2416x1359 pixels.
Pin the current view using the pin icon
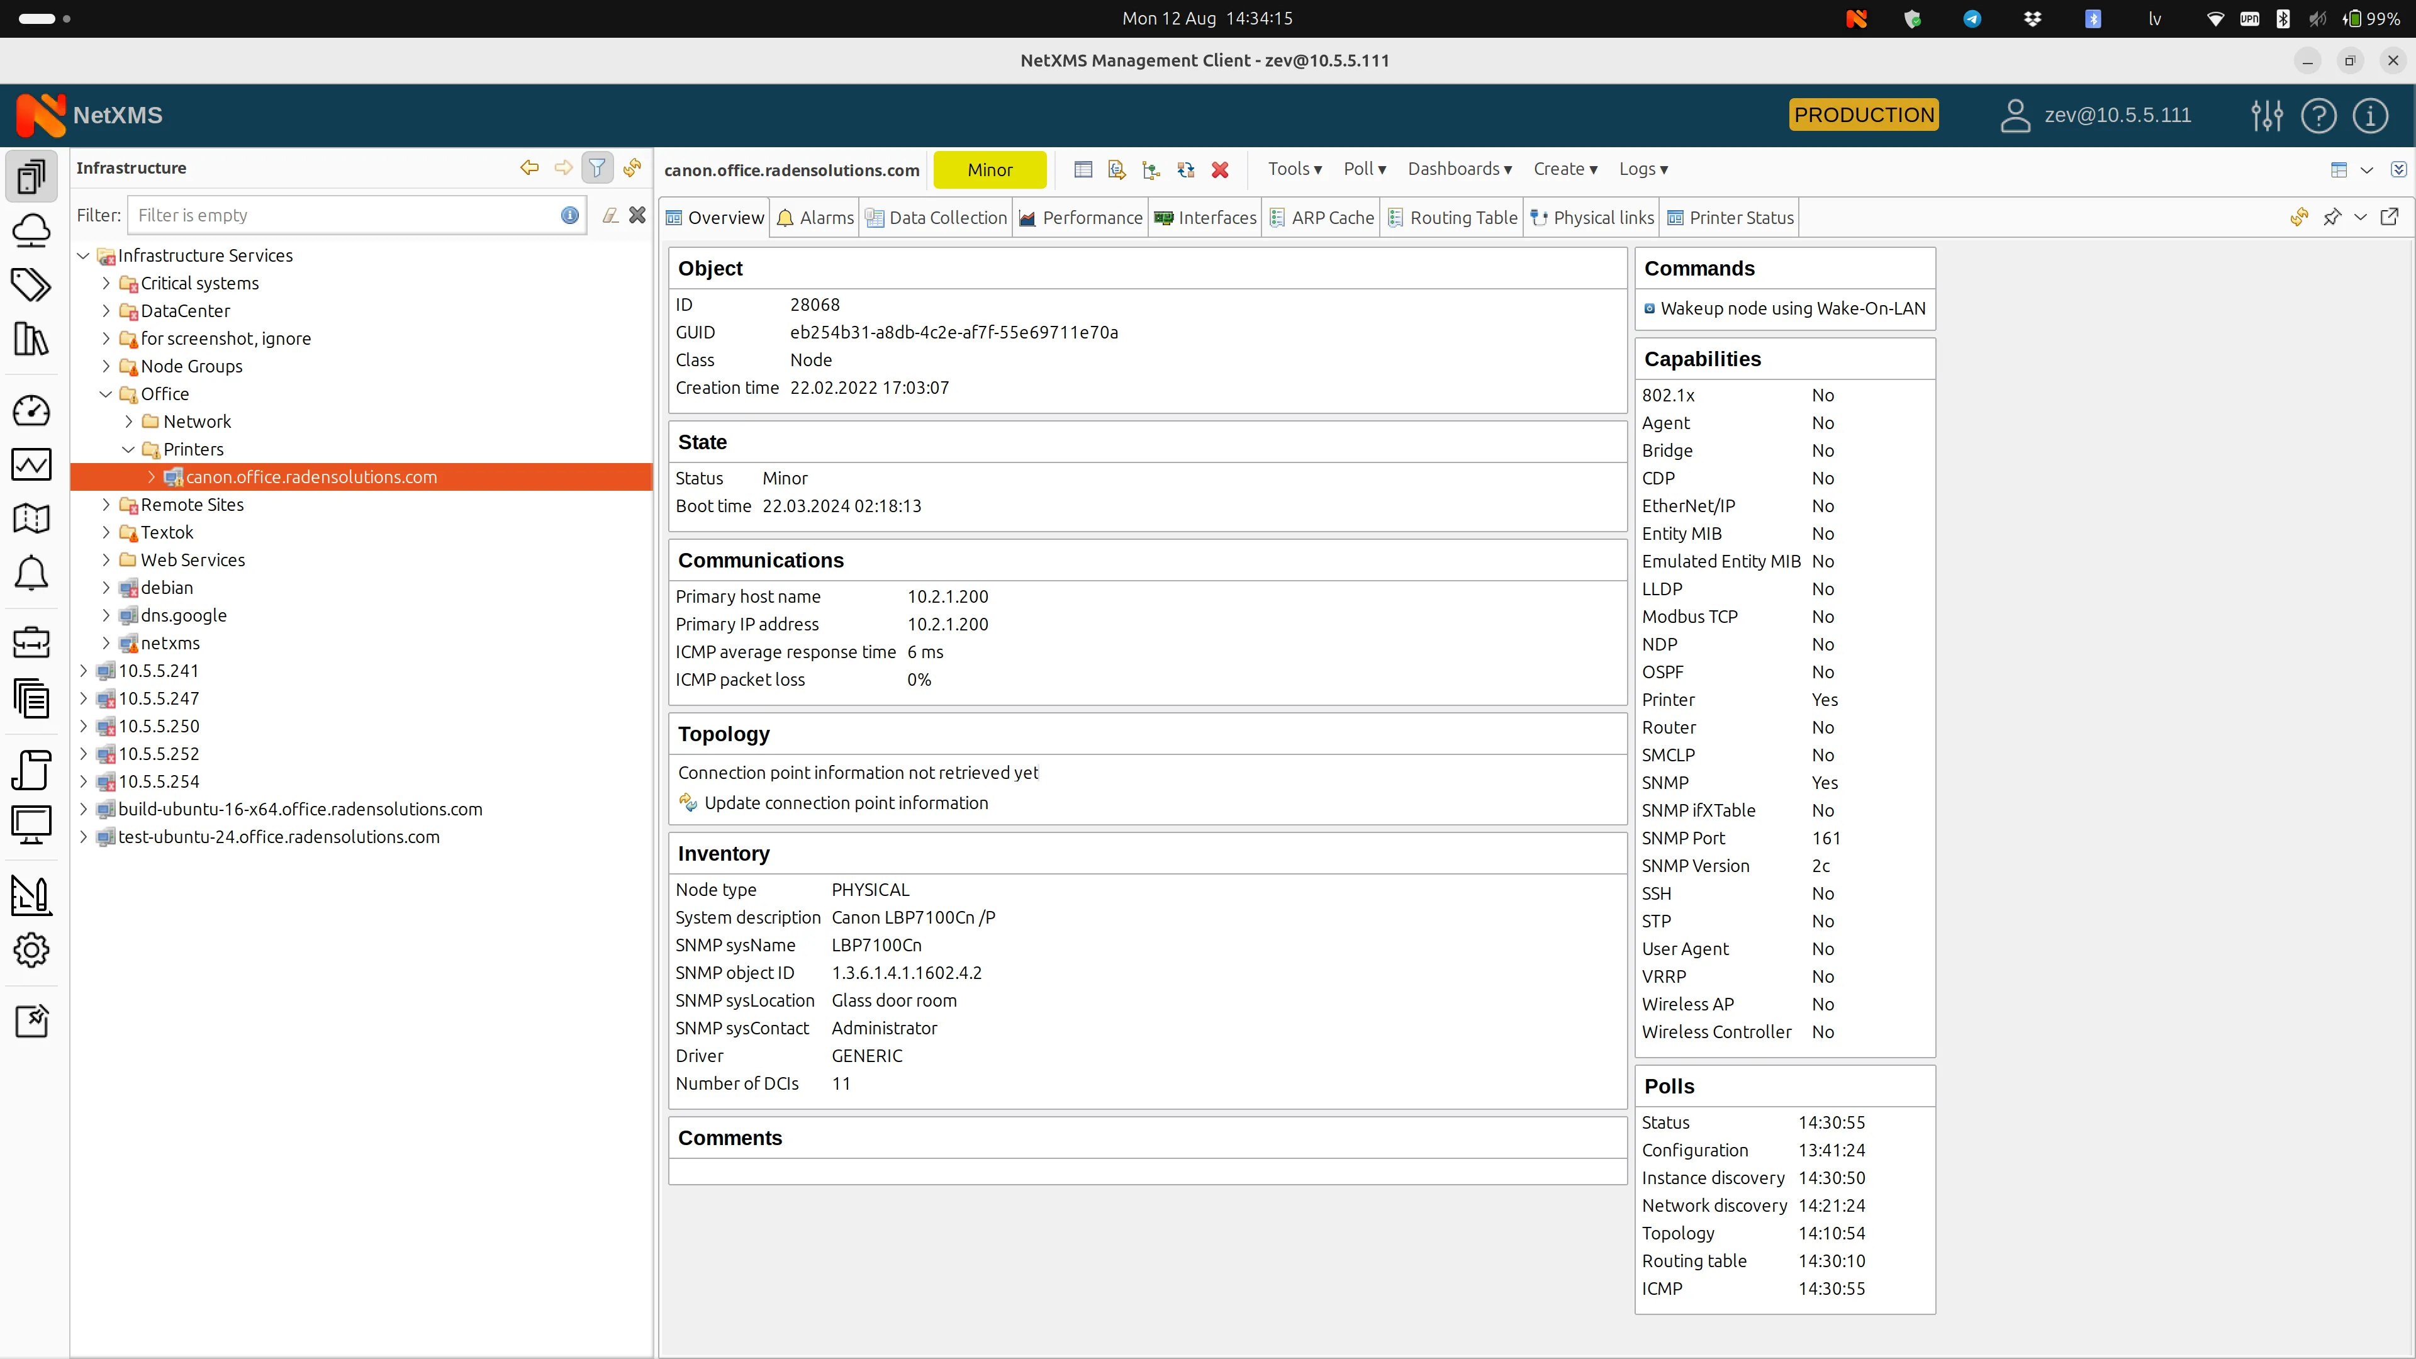[2334, 216]
